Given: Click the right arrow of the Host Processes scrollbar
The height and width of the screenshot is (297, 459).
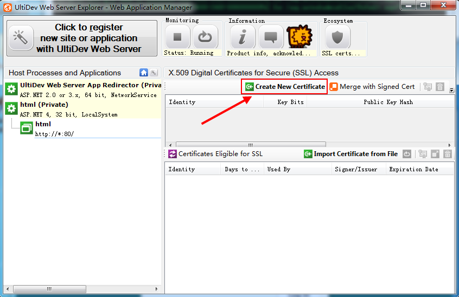Looking at the screenshot, I should coord(157,289).
